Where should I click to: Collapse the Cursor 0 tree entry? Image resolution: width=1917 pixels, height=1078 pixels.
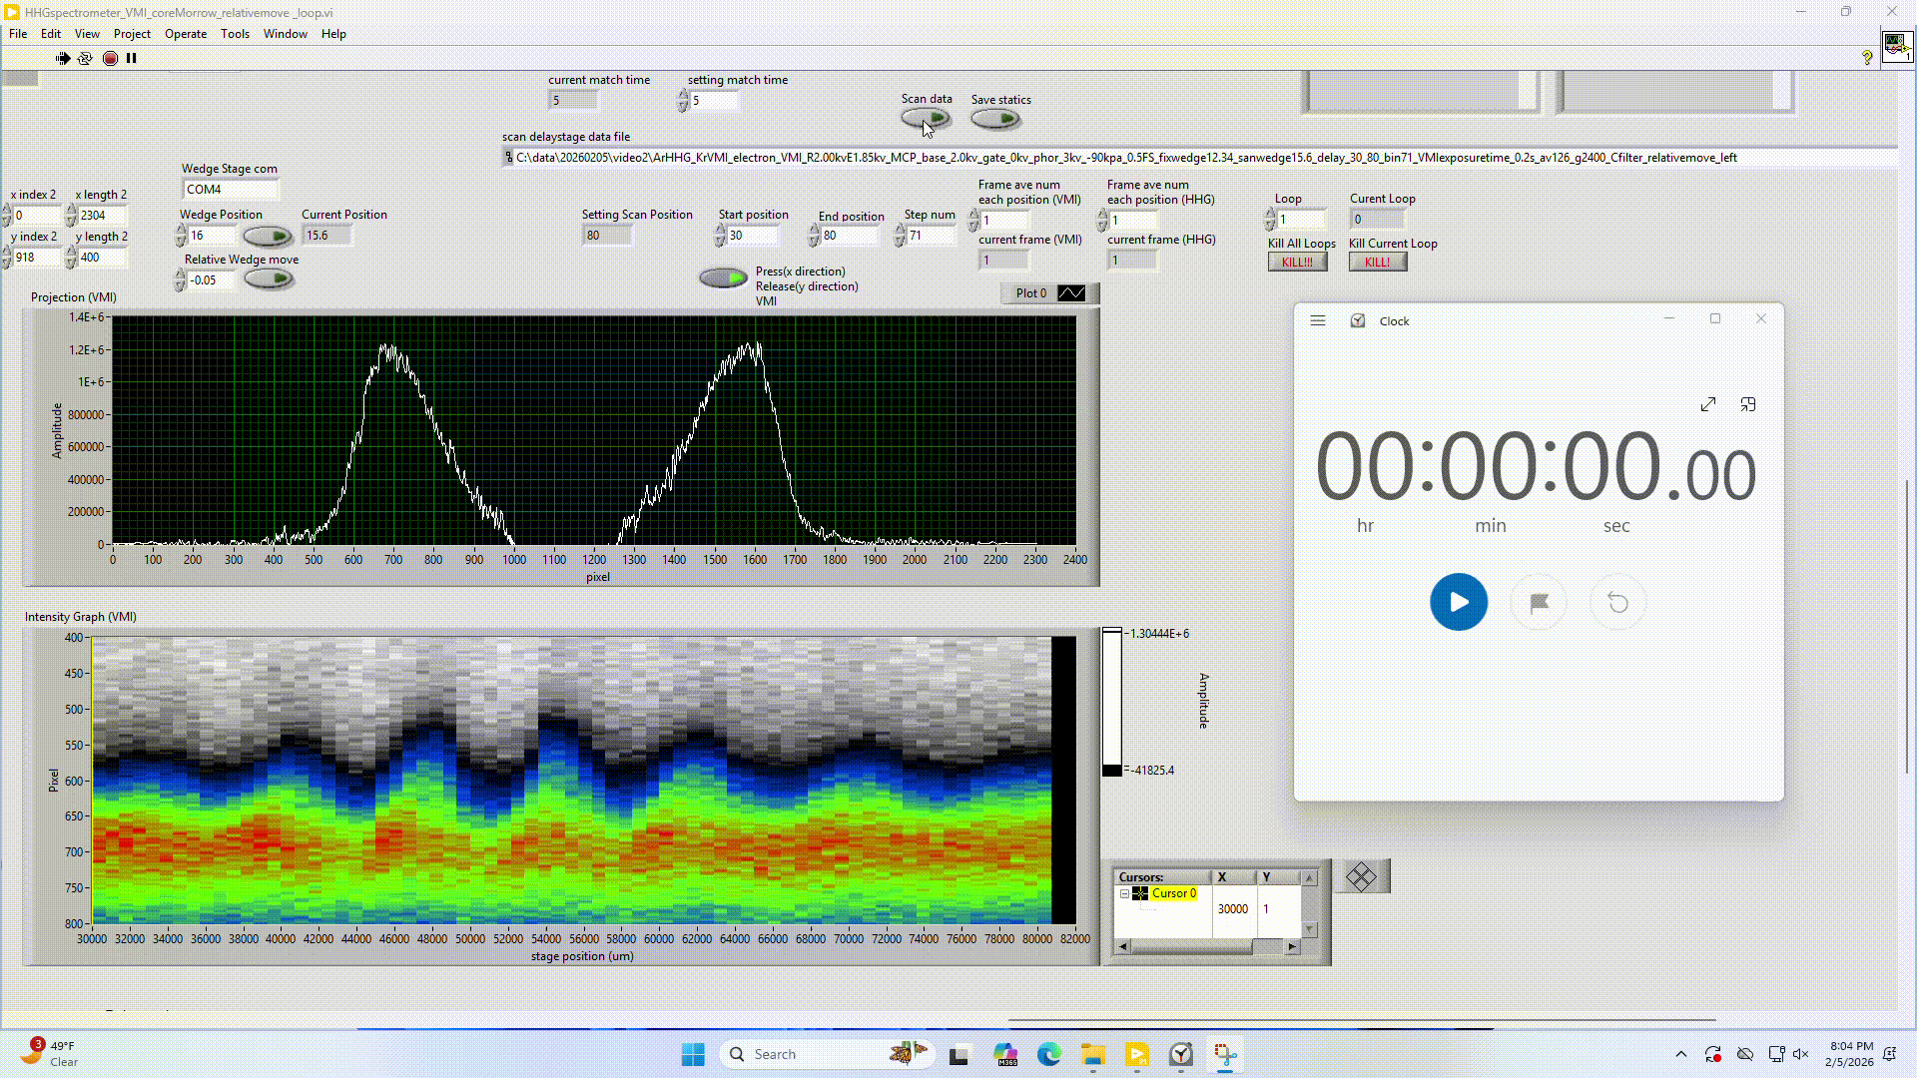coord(1124,893)
